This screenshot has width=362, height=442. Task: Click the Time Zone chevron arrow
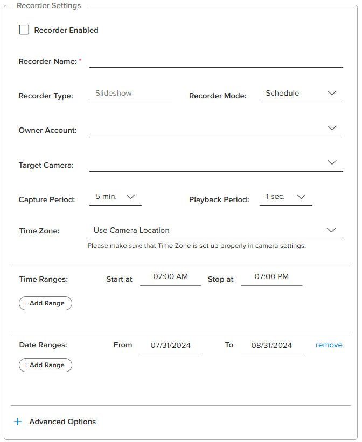pos(332,230)
